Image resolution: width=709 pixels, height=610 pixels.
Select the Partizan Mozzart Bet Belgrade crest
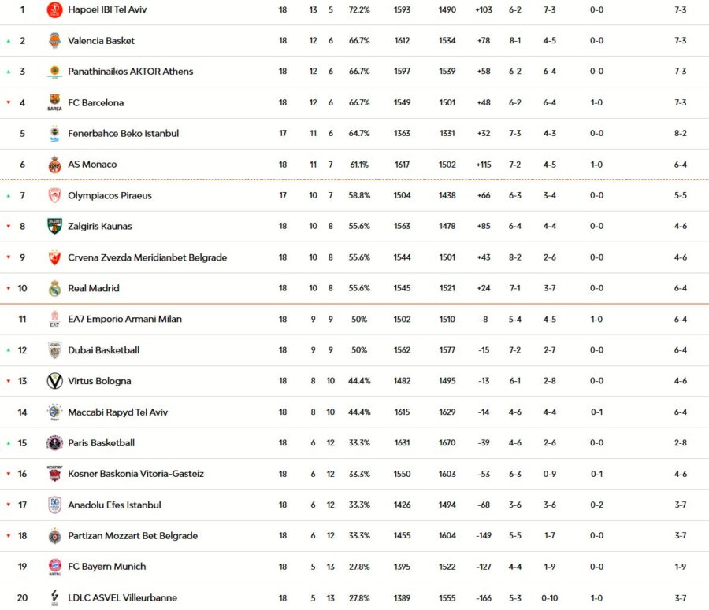tap(54, 535)
